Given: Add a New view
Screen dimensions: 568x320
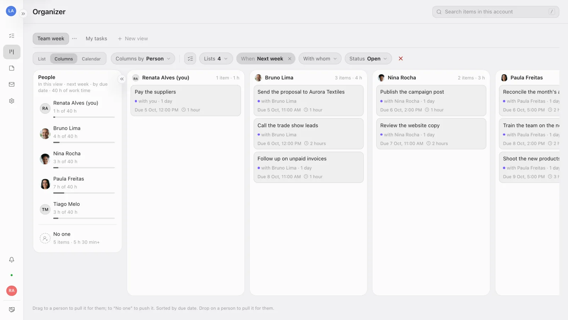Looking at the screenshot, I should click(x=133, y=39).
